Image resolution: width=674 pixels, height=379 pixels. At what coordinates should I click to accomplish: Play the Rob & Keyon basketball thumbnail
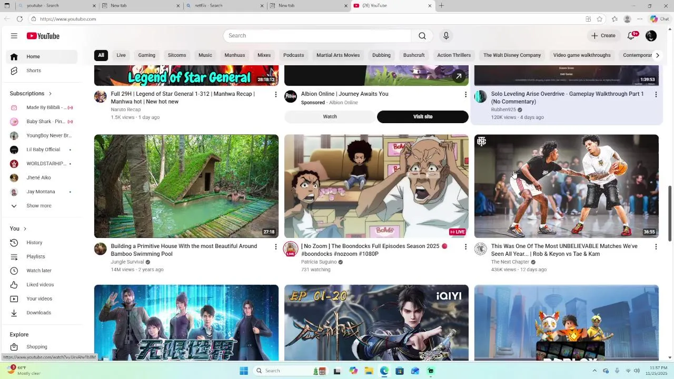click(567, 186)
